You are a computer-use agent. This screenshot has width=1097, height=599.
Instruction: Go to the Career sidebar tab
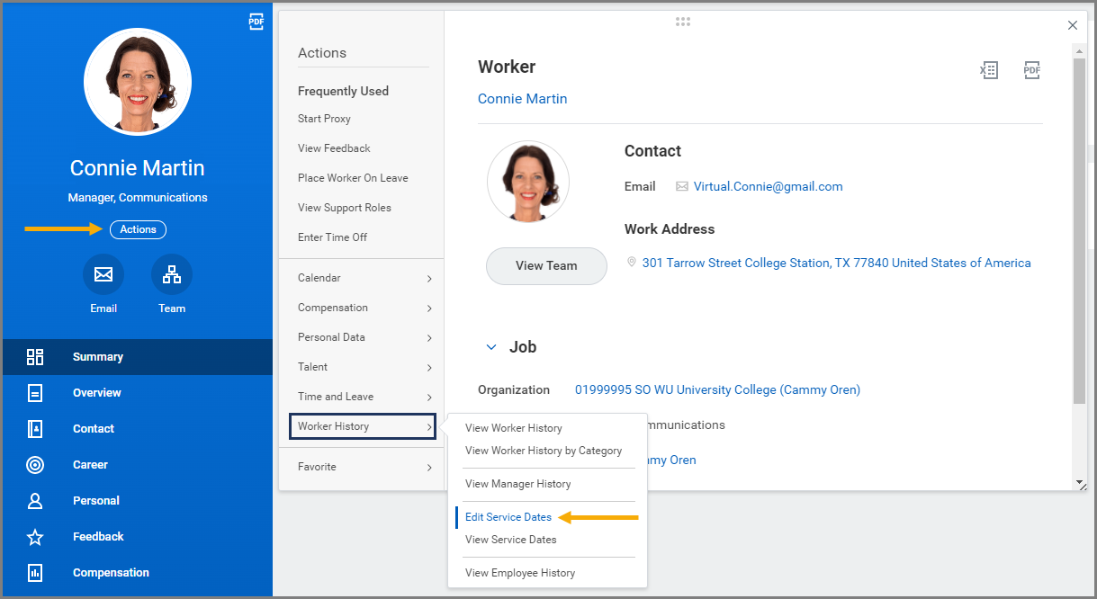click(x=90, y=465)
